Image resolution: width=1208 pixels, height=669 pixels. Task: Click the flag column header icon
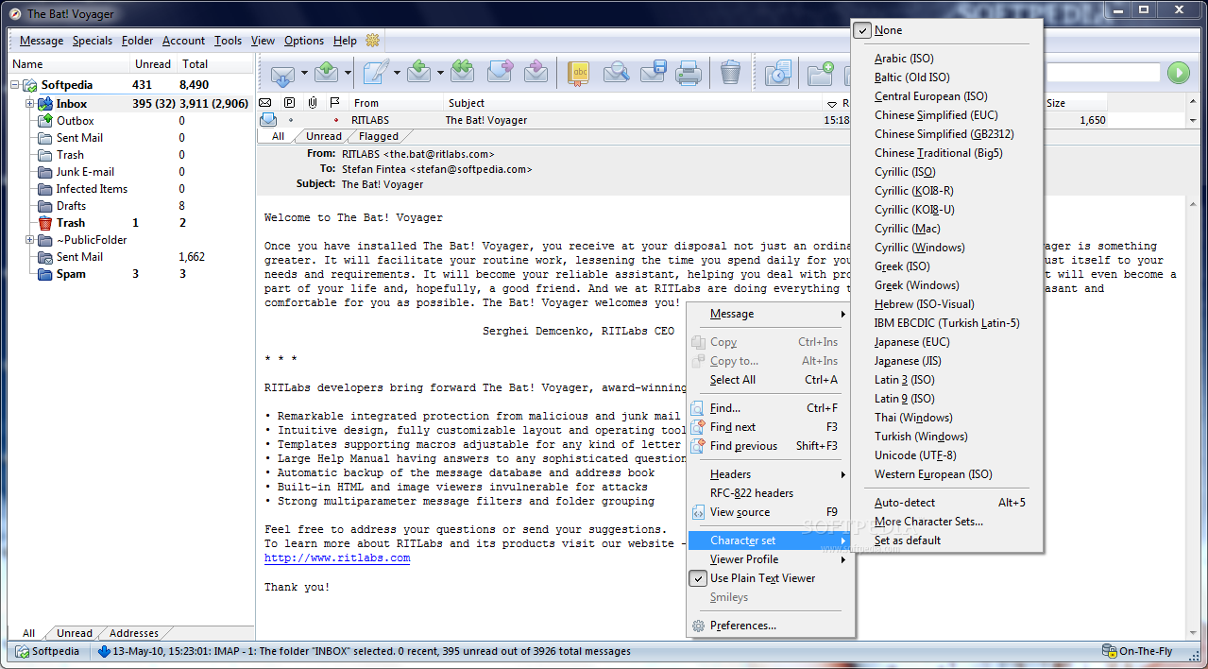334,103
